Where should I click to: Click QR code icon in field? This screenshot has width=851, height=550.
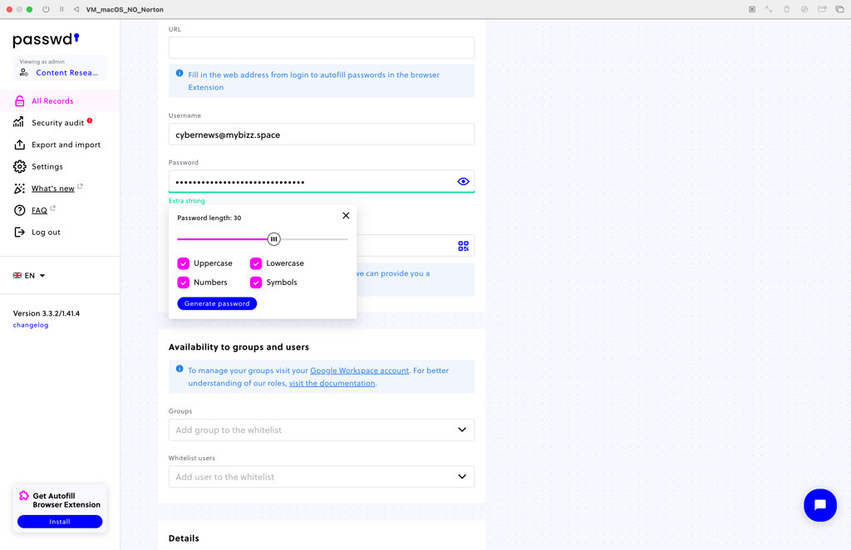click(463, 246)
